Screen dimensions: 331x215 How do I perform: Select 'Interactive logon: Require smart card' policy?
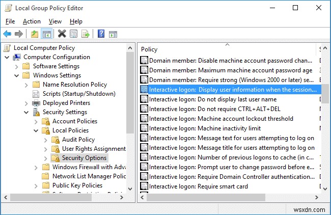click(x=198, y=186)
